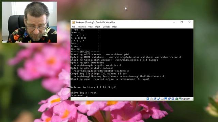Viewport: 218px width, 122px height.
Task: Click the green keyboard capture arrow icon
Action: [x=180, y=99]
